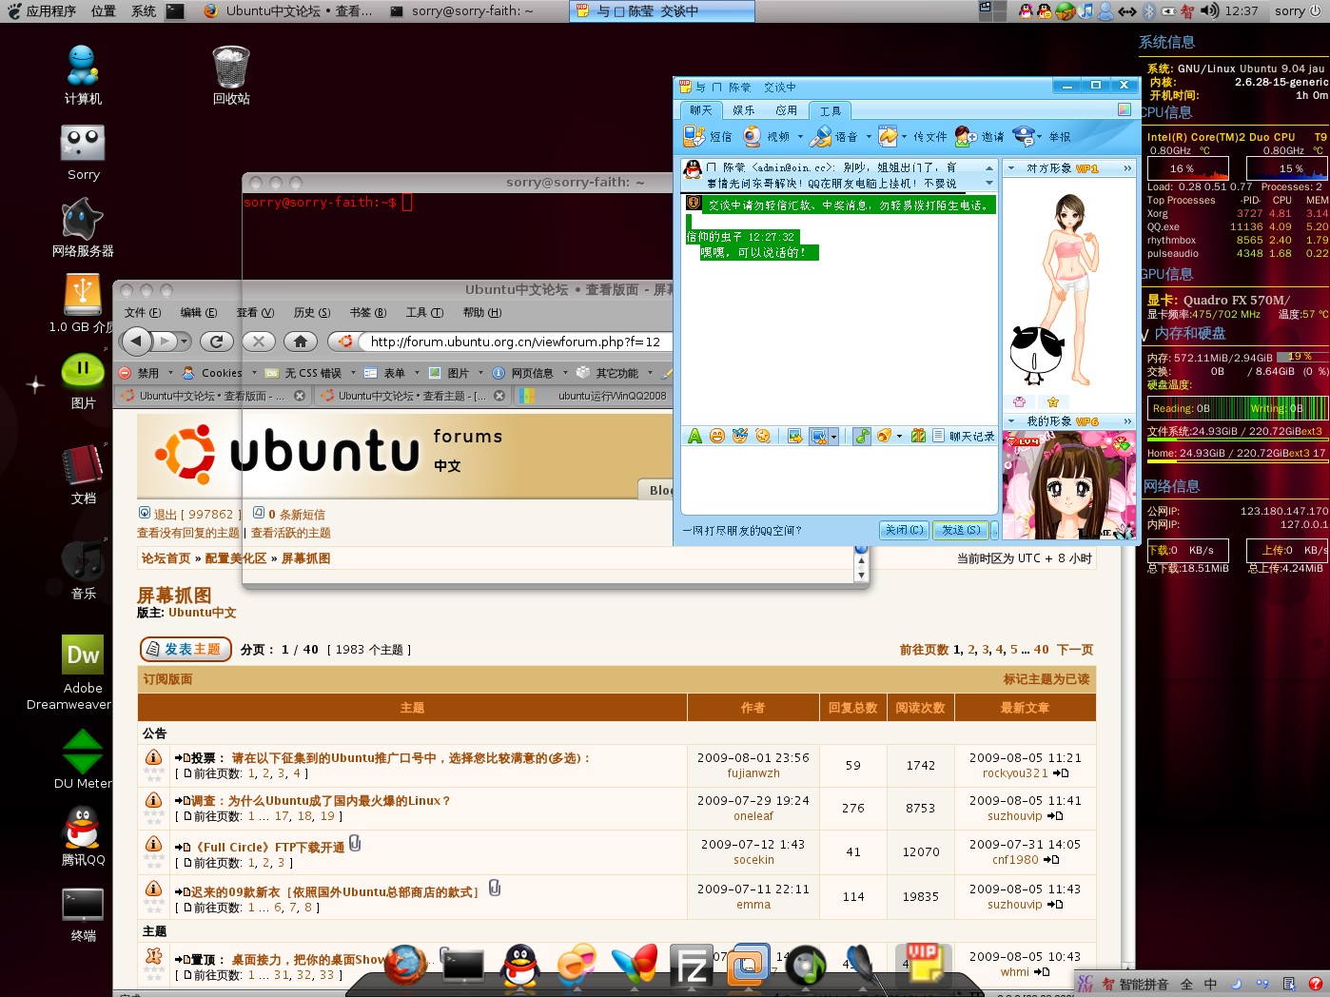
Task: Click 发送(S) to send the message
Action: tap(960, 530)
